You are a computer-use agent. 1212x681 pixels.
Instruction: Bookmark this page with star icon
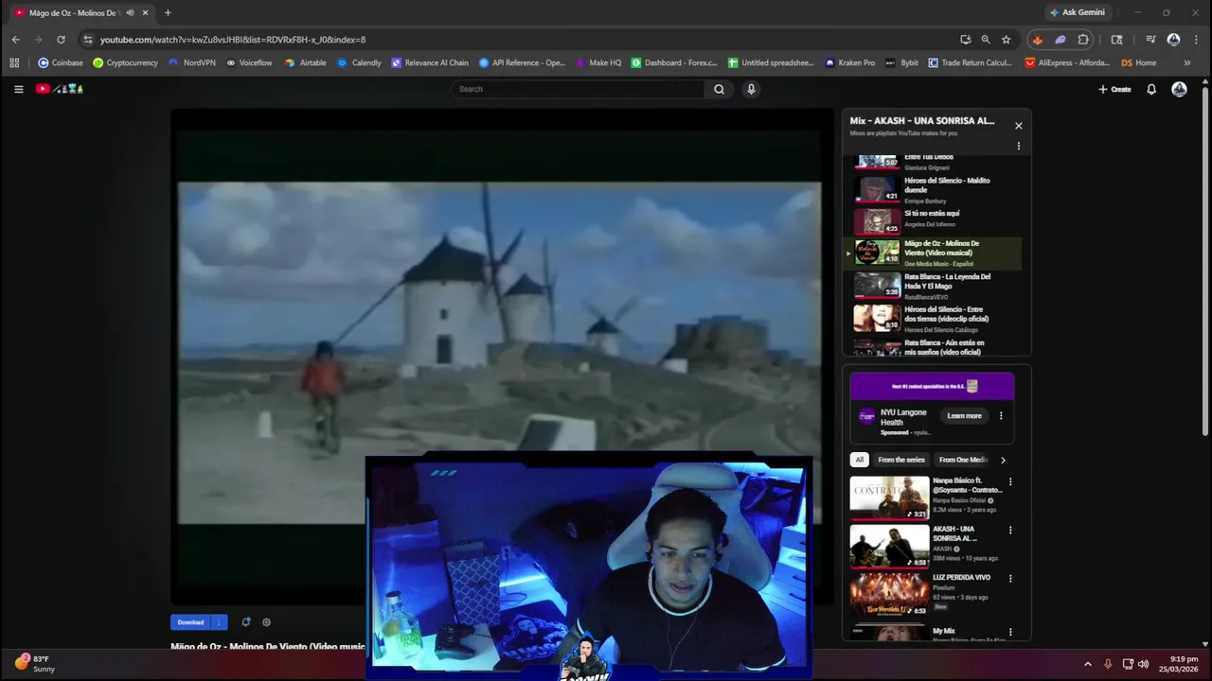click(1006, 40)
